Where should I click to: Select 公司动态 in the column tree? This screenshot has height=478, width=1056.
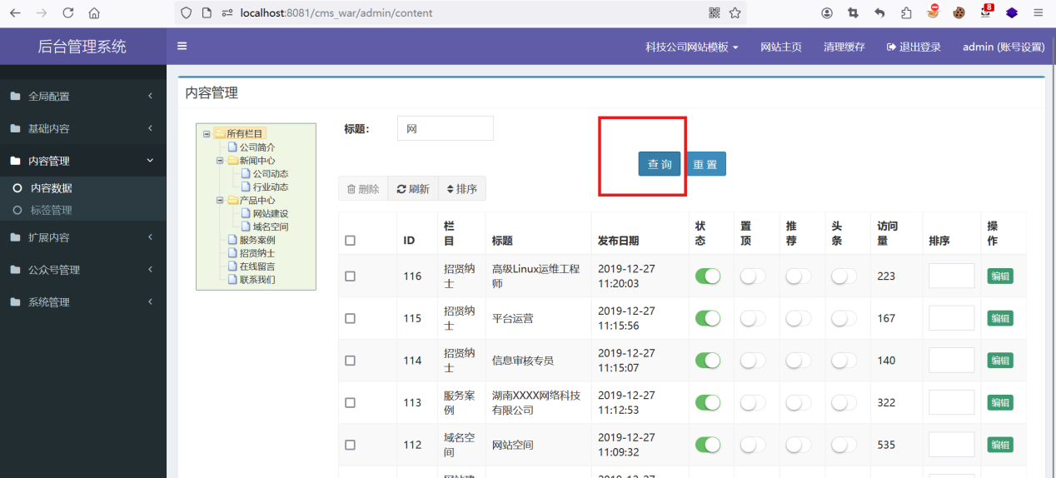coord(271,174)
